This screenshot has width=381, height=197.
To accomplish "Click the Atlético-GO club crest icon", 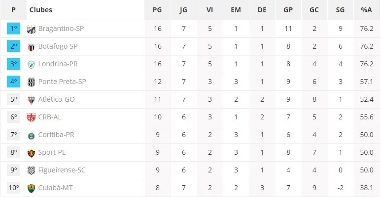I will [31, 100].
